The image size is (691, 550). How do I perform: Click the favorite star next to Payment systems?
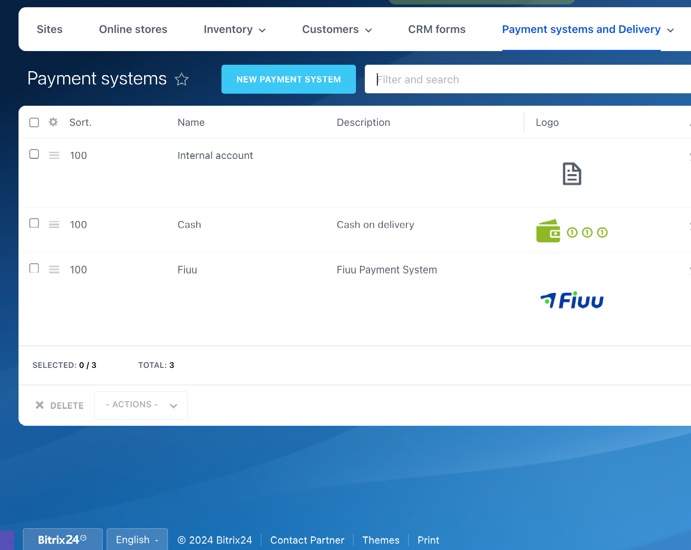point(182,79)
